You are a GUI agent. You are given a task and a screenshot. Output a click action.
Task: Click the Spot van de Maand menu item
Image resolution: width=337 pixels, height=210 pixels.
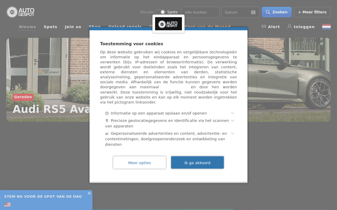(x=207, y=27)
